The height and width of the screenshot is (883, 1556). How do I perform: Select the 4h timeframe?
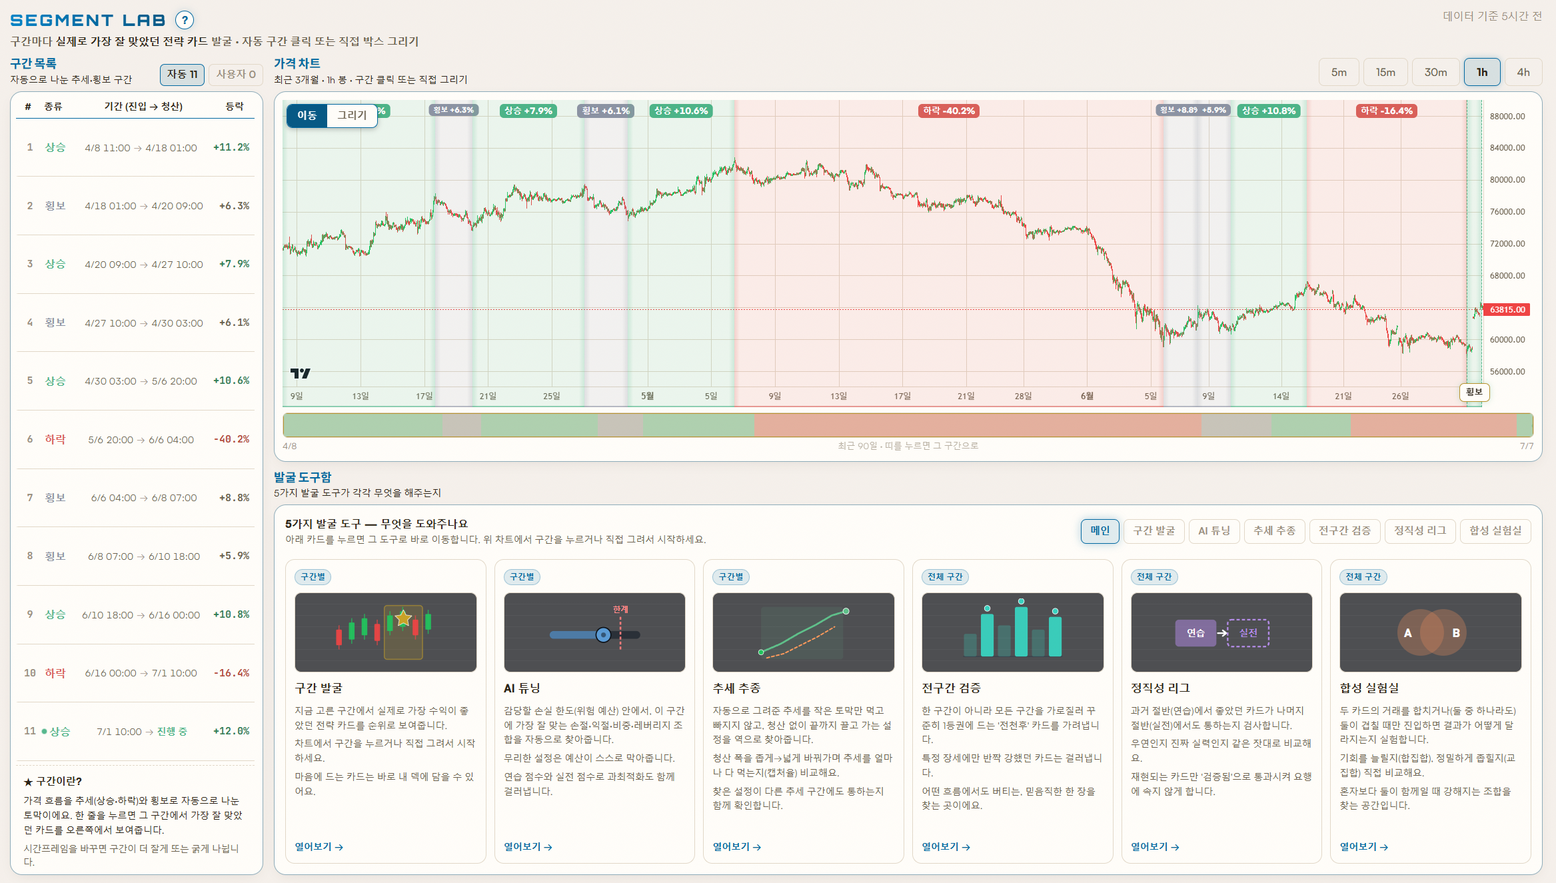pyautogui.click(x=1523, y=72)
